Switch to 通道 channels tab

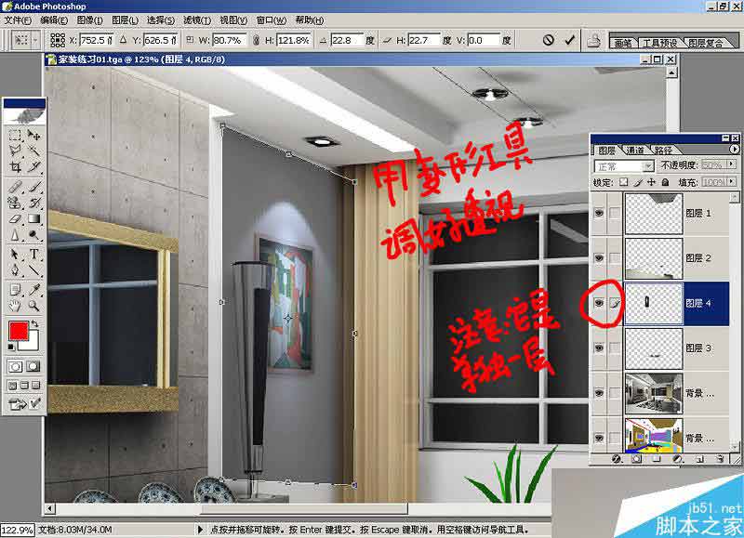(x=635, y=151)
